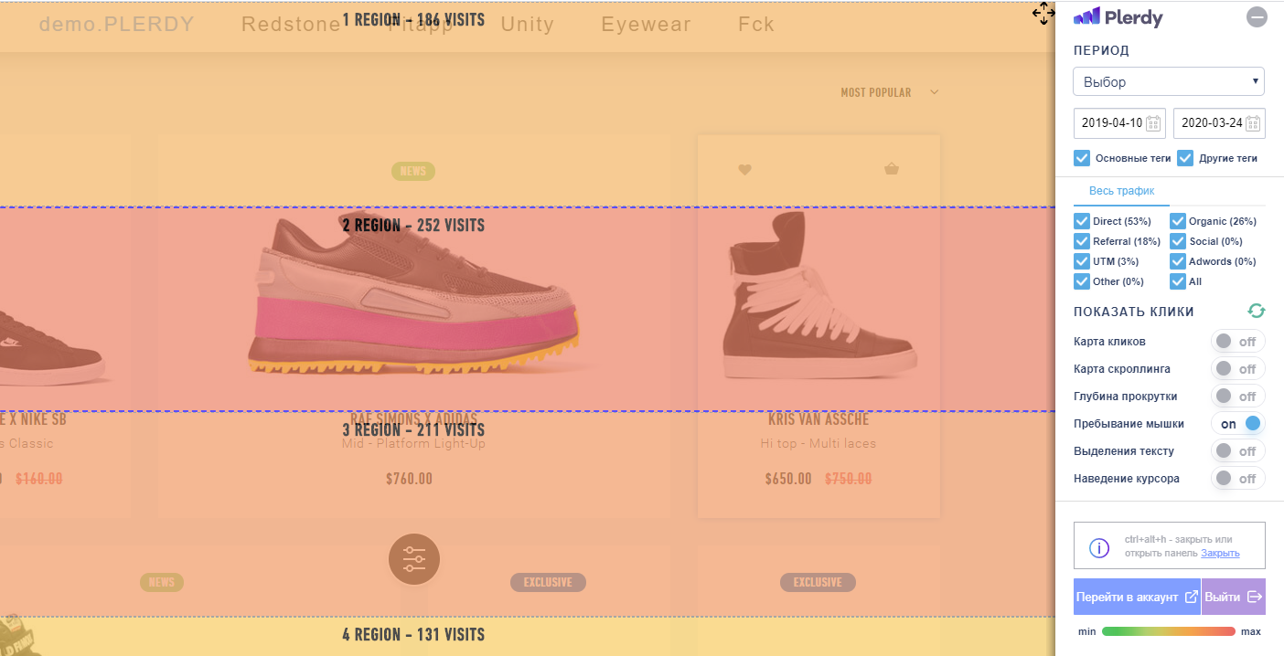This screenshot has height=656, width=1284.
Task: Enable the Наведение курсора switch
Action: 1237,479
